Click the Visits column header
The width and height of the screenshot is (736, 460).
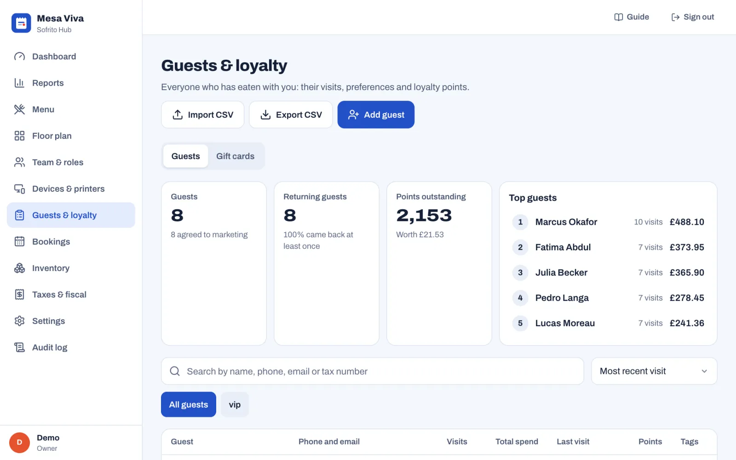(457, 442)
